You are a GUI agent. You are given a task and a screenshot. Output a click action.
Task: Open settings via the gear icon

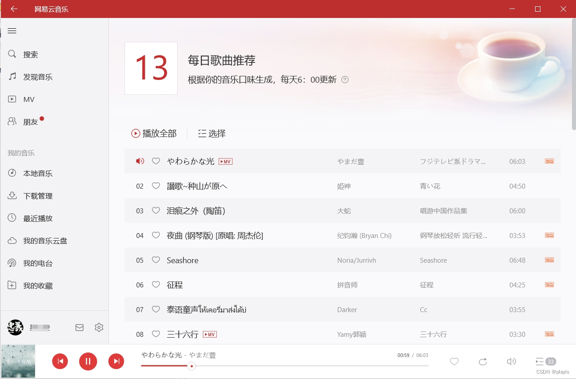(x=99, y=327)
